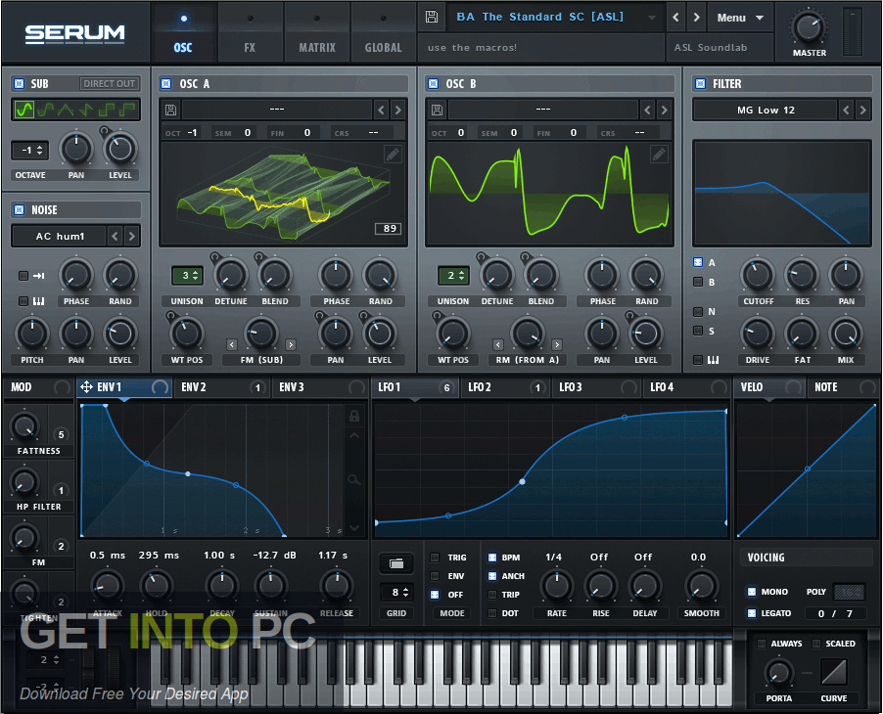Open the LFO shape folder icon
The width and height of the screenshot is (883, 714).
pos(396,563)
